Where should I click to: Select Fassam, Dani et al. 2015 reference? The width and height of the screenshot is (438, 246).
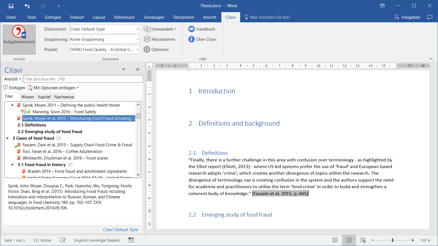click(x=77, y=145)
